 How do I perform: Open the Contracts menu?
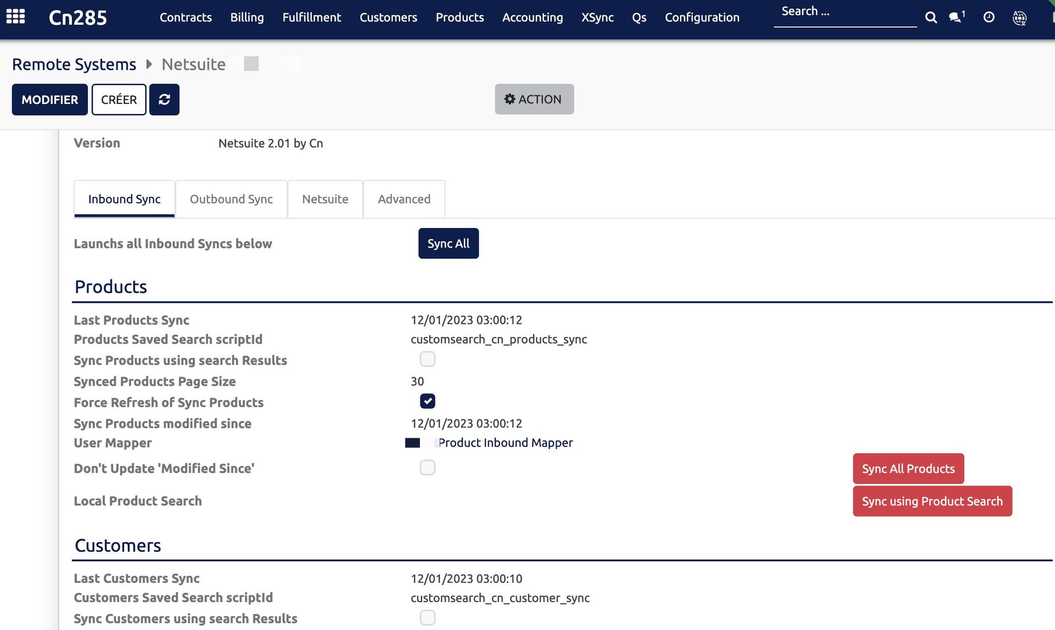(186, 17)
